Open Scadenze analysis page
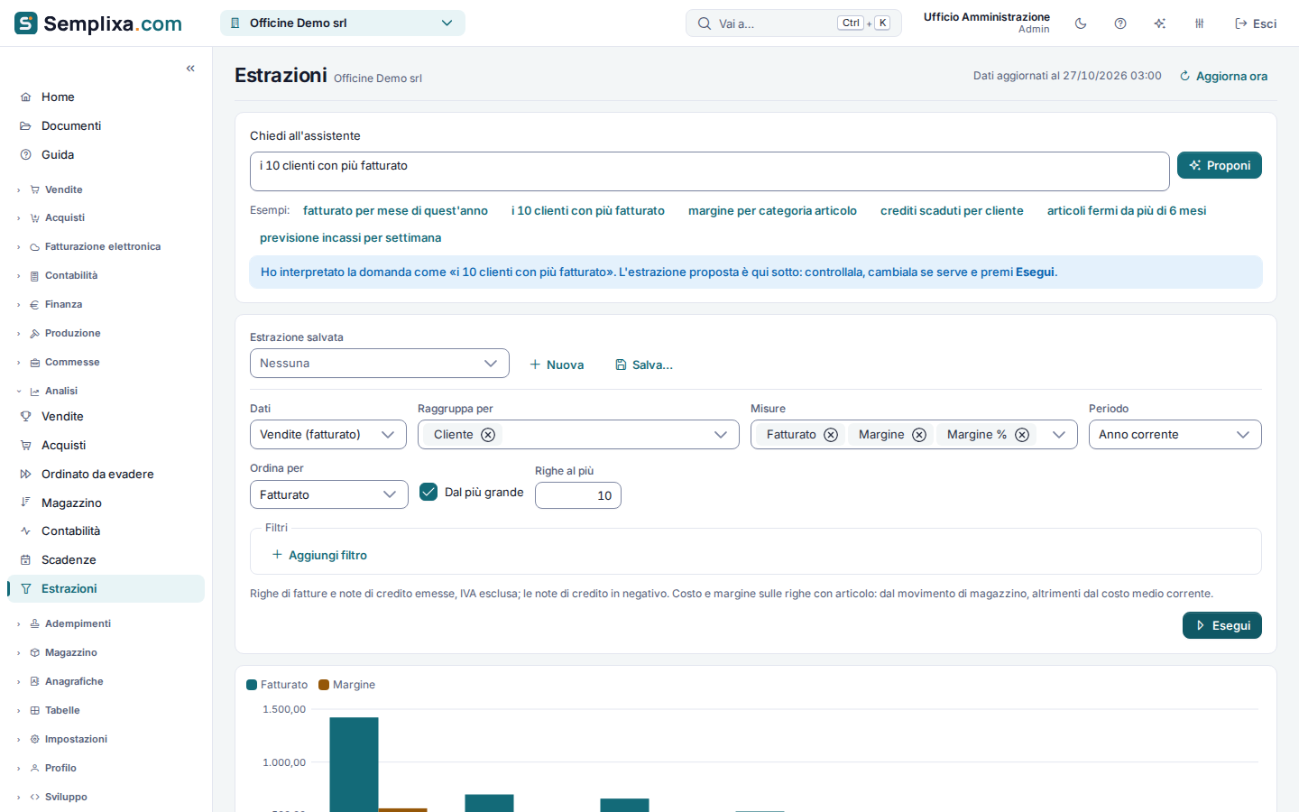The width and height of the screenshot is (1299, 812). pyautogui.click(x=106, y=559)
